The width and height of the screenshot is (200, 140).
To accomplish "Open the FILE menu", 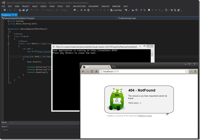I will 3,6.
